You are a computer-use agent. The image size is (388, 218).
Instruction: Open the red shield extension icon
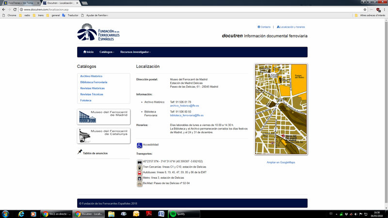(x=378, y=10)
